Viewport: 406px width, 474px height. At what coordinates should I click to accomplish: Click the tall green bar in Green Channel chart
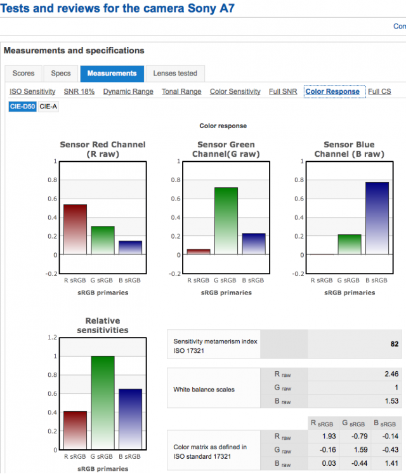point(226,221)
